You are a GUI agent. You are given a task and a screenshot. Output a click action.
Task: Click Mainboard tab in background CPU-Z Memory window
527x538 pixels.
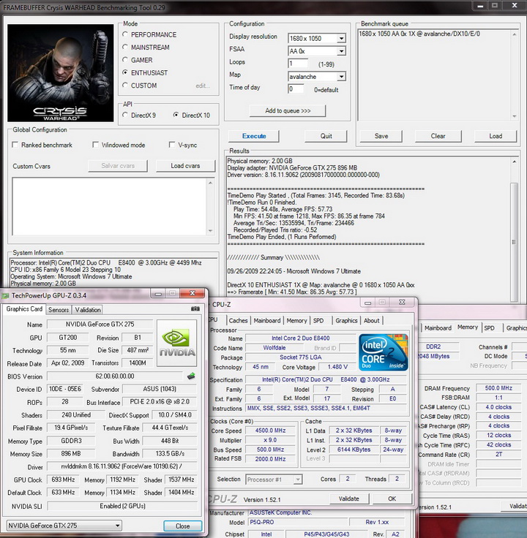coord(438,328)
